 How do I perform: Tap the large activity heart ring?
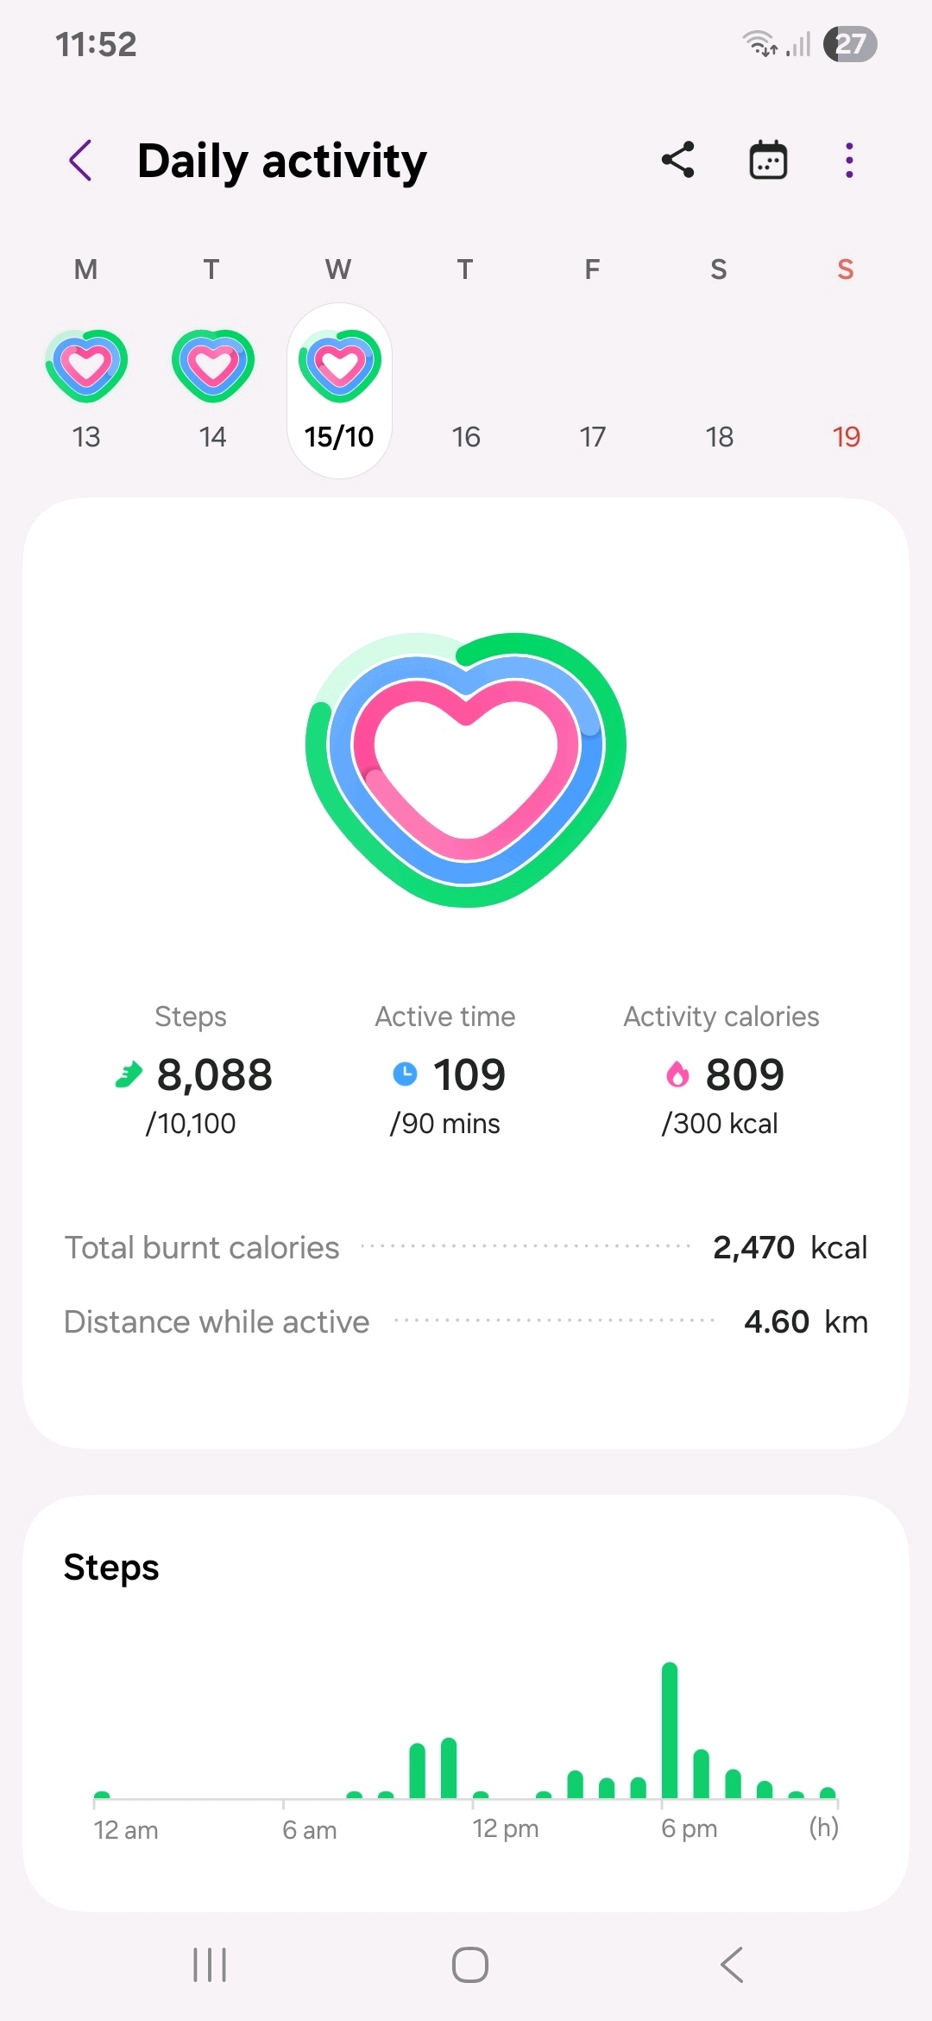[466, 769]
